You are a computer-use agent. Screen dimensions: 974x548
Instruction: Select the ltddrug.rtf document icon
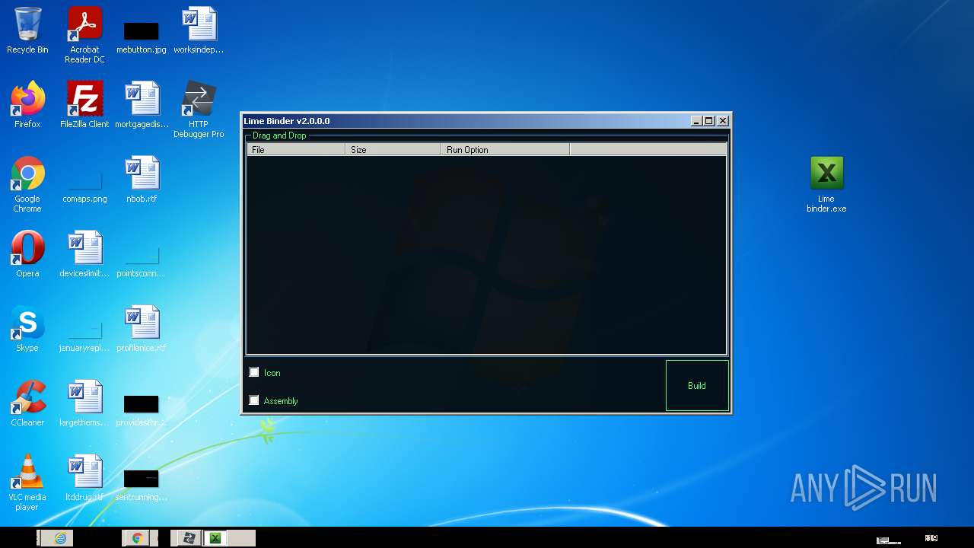point(84,478)
